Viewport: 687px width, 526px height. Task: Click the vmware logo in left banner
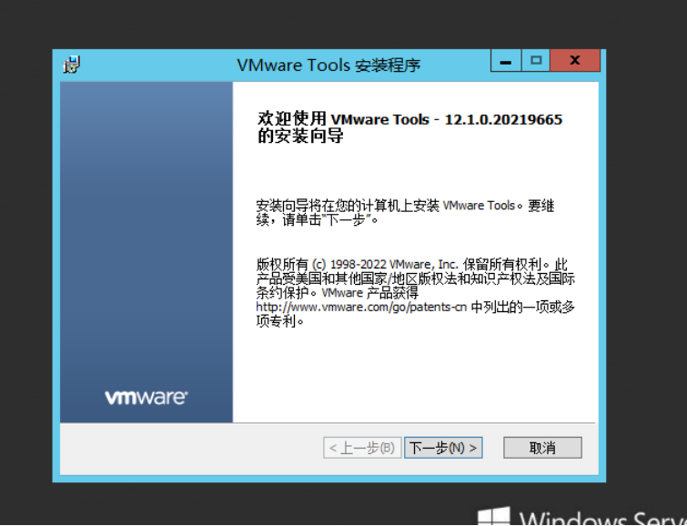point(146,397)
